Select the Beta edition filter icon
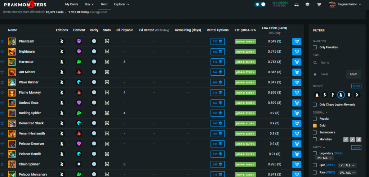This screenshot has width=369, height=177. coord(325,95)
